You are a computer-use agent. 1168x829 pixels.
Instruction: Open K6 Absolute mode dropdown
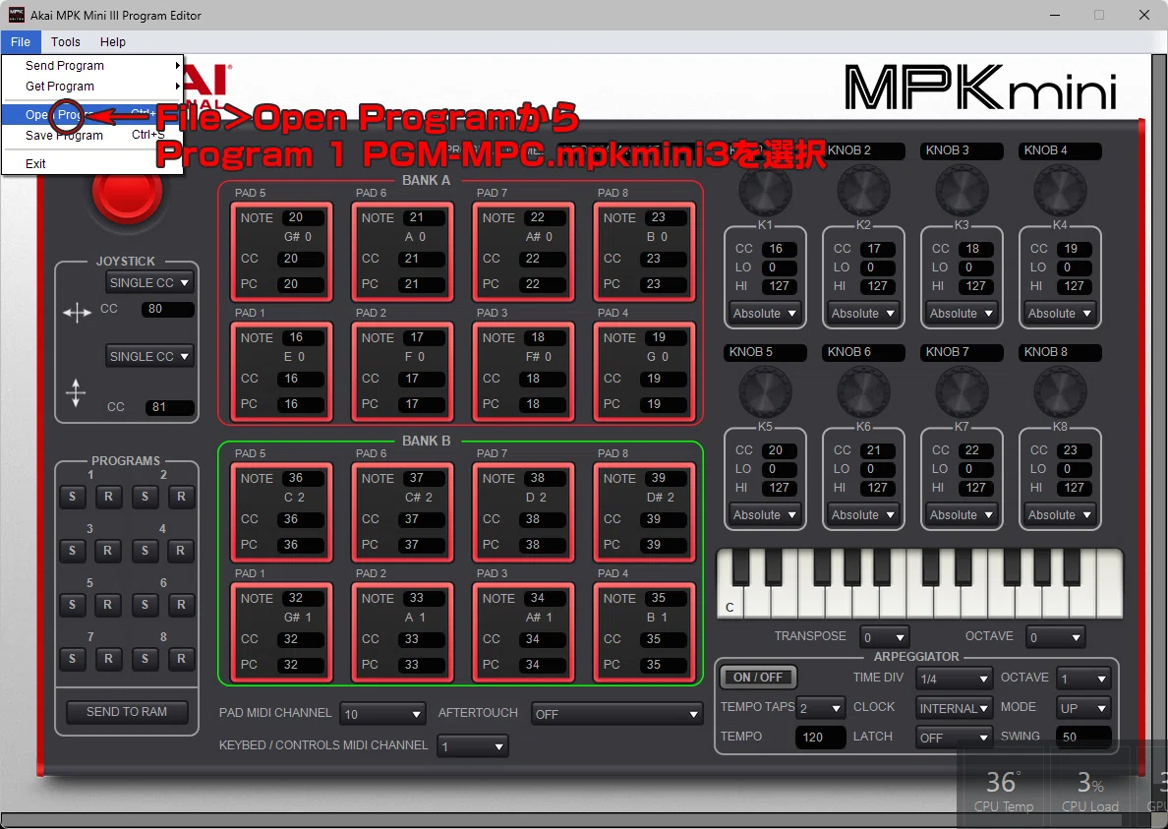tap(863, 515)
